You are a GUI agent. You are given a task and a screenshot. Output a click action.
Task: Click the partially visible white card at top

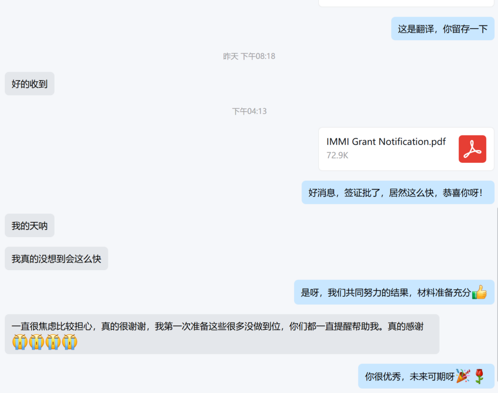406,3
